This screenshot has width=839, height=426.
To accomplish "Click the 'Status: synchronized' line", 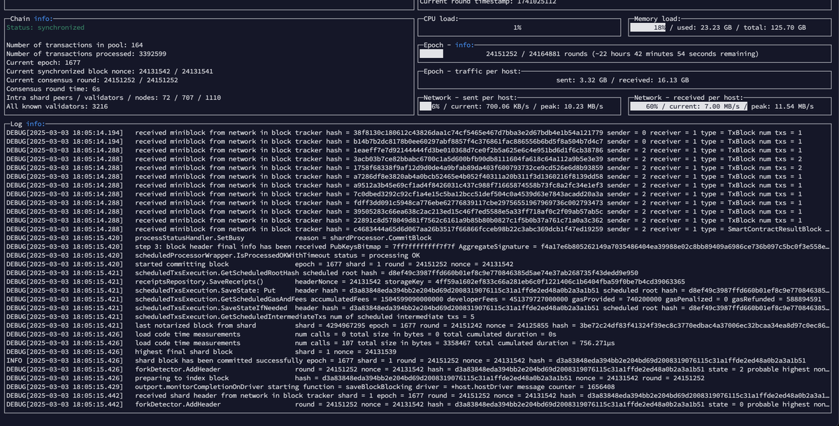I will (x=45, y=28).
